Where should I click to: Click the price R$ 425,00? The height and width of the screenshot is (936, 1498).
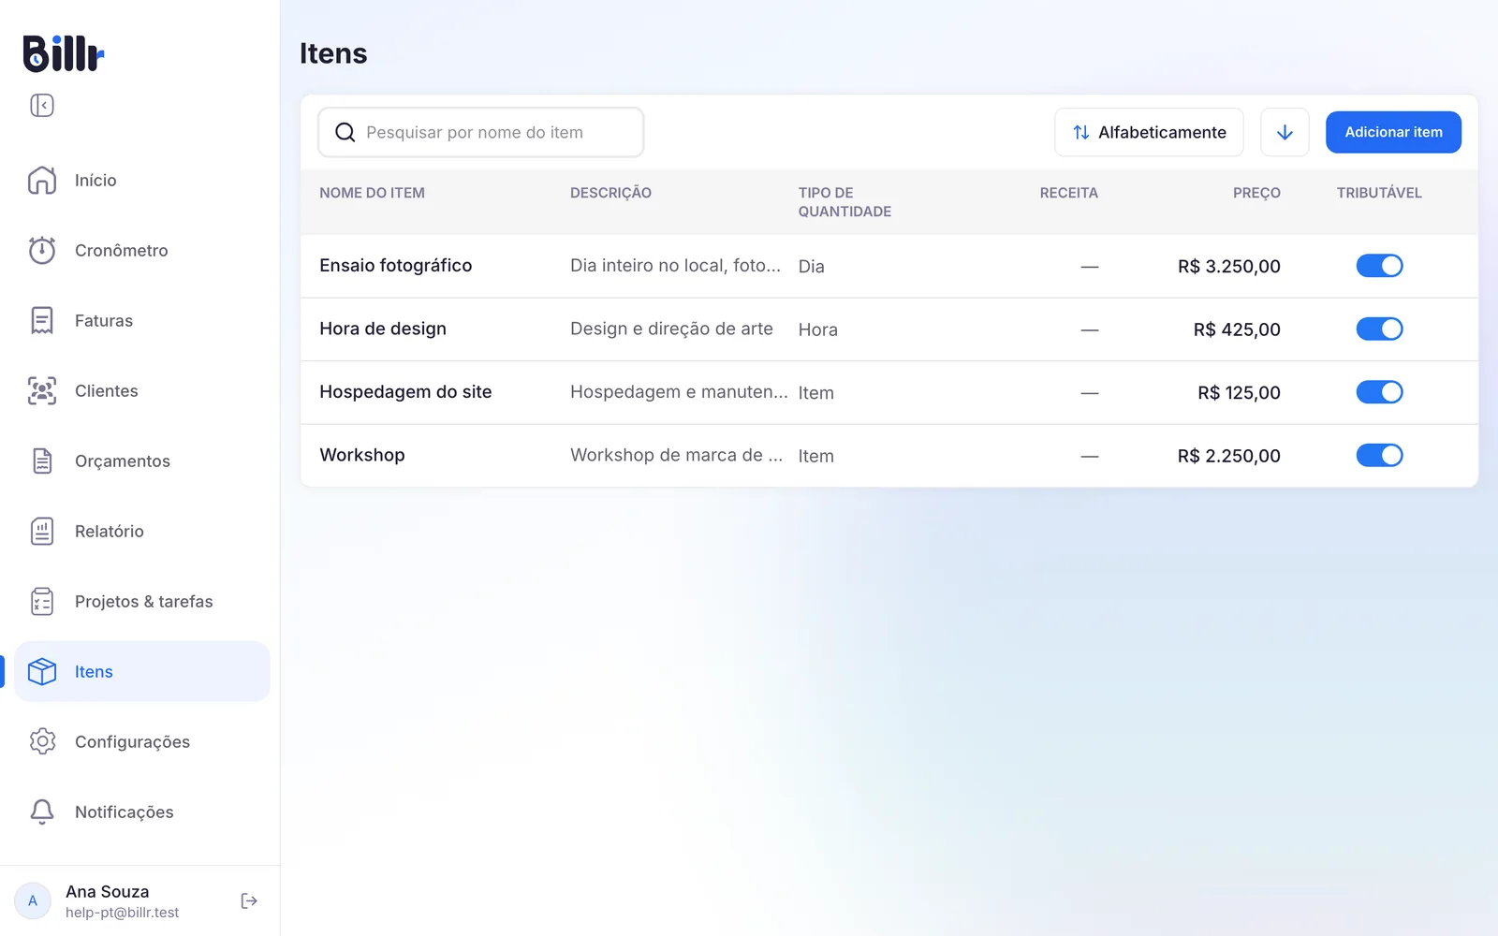click(1237, 329)
